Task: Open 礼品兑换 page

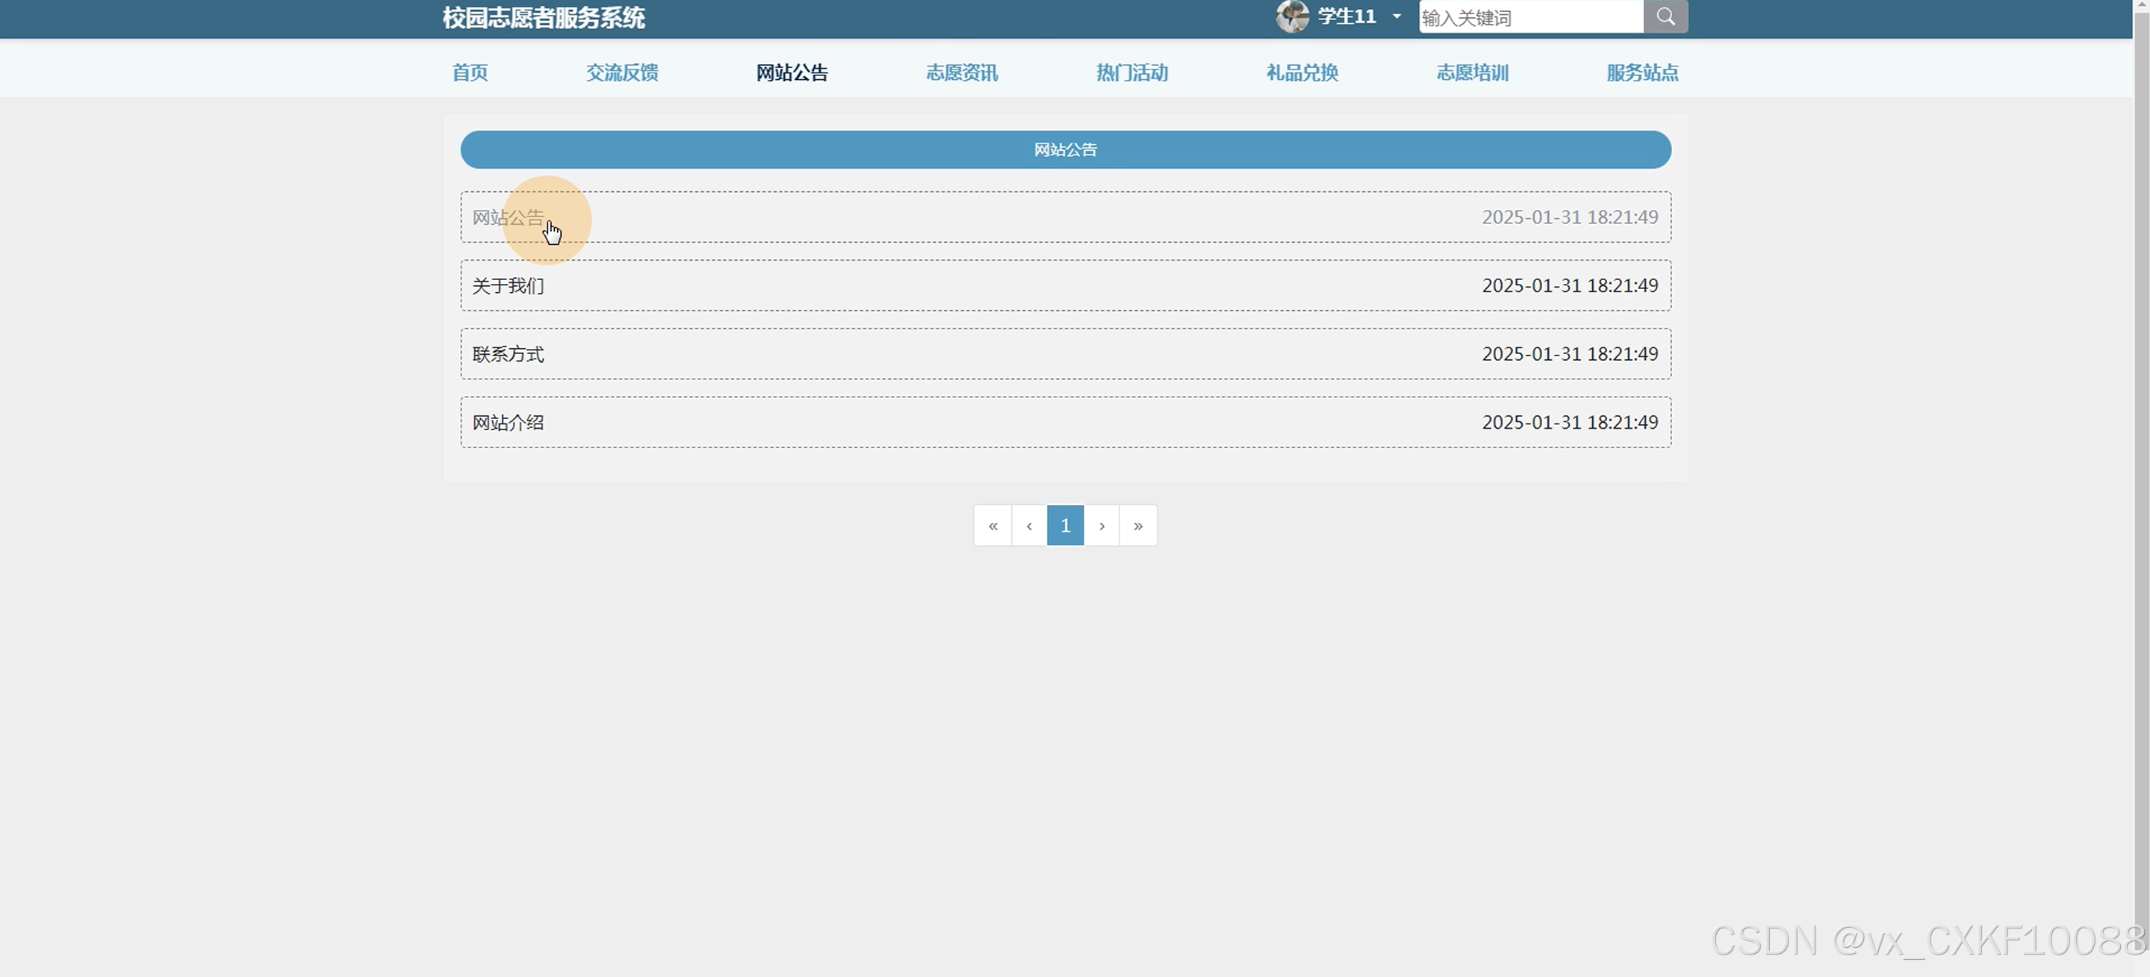Action: coord(1302,72)
